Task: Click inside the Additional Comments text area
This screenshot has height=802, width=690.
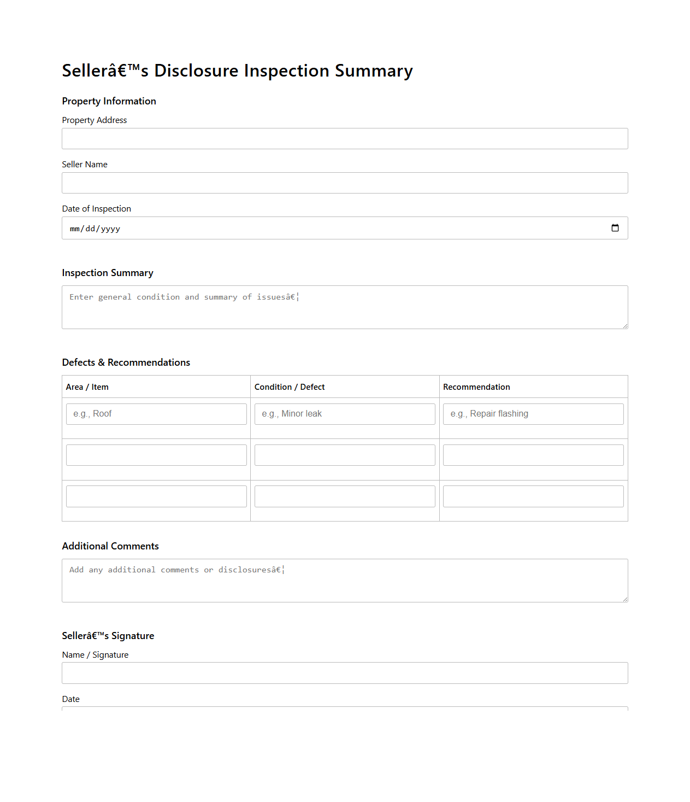Action: (x=344, y=580)
